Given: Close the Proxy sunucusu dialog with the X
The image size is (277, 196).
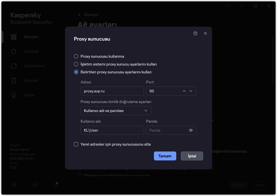Looking at the screenshot, I should click(x=205, y=33).
